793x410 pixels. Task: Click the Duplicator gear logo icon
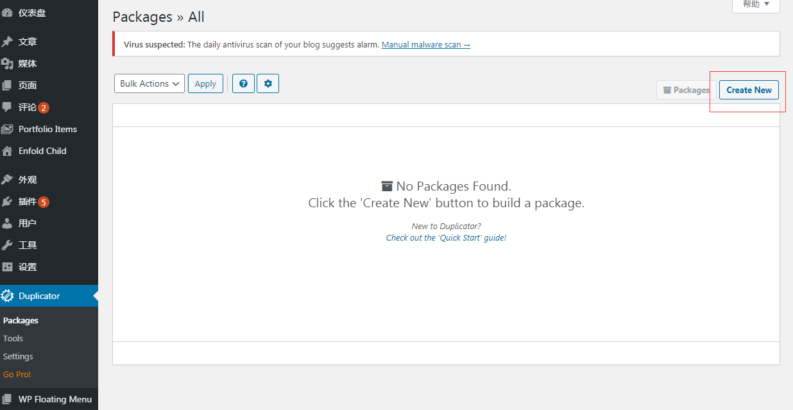(7, 296)
